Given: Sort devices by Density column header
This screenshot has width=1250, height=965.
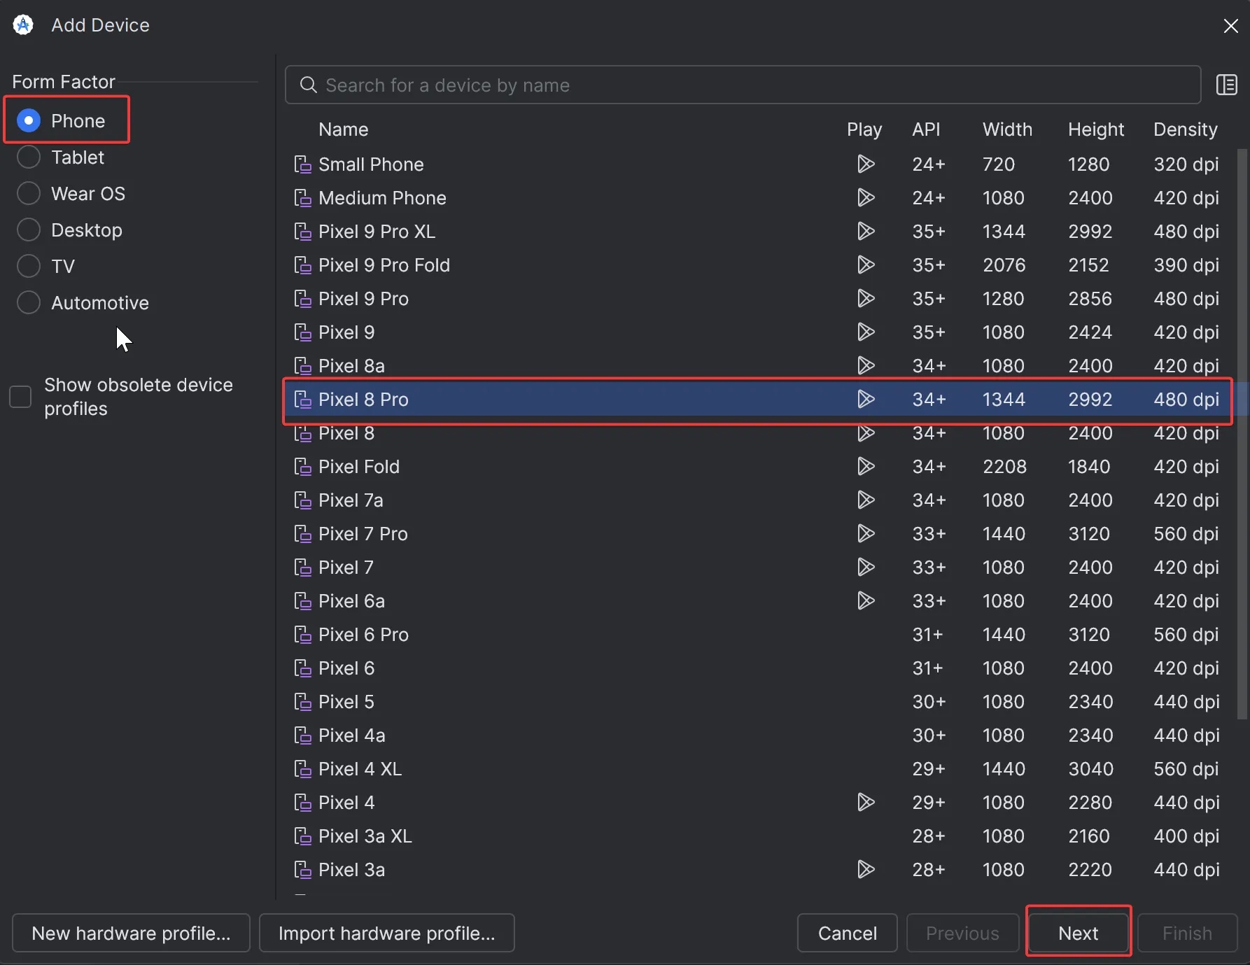Looking at the screenshot, I should 1186,129.
